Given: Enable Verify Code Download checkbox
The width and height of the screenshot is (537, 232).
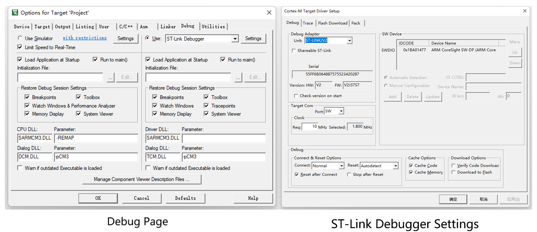Looking at the screenshot, I should (x=453, y=166).
